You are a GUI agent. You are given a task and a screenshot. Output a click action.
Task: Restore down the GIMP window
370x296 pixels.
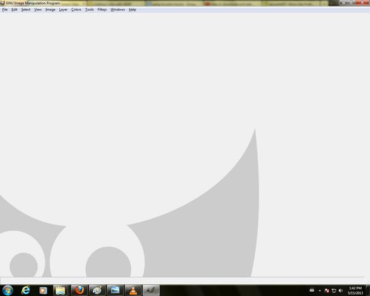(351, 2)
